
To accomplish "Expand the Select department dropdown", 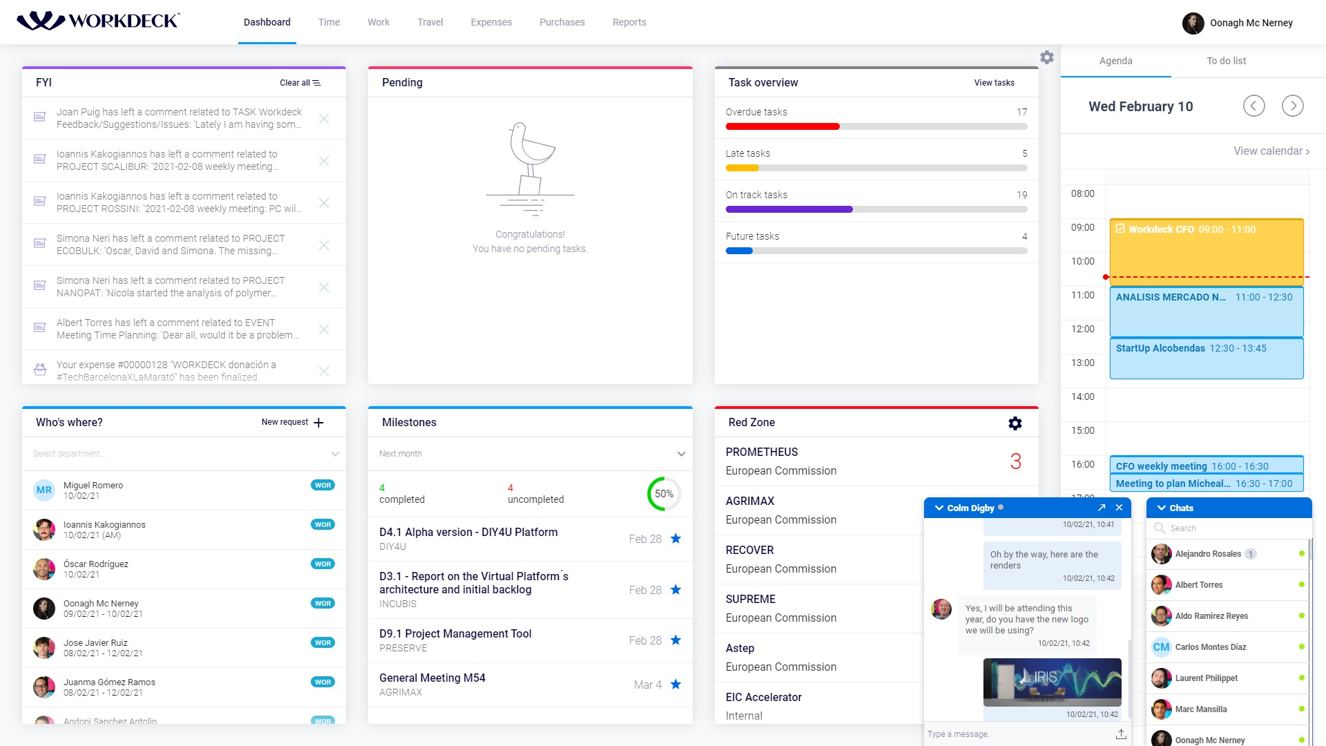I will (x=335, y=454).
